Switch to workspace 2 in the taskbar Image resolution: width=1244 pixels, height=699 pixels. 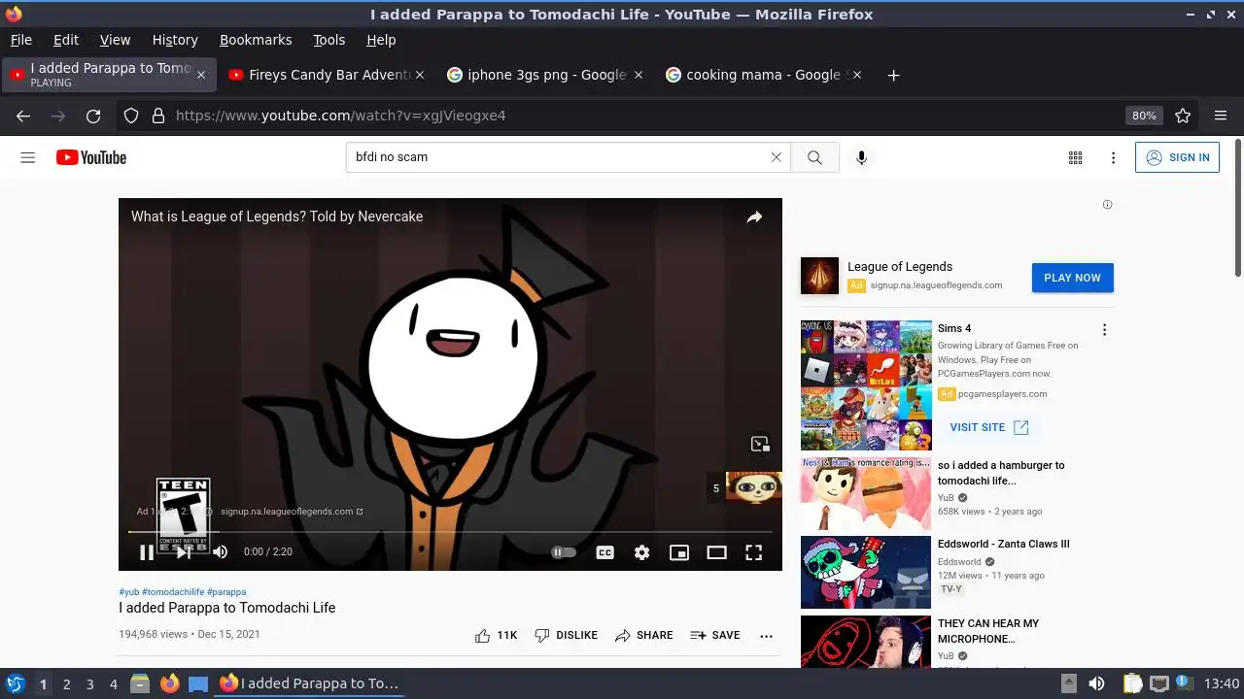66,684
